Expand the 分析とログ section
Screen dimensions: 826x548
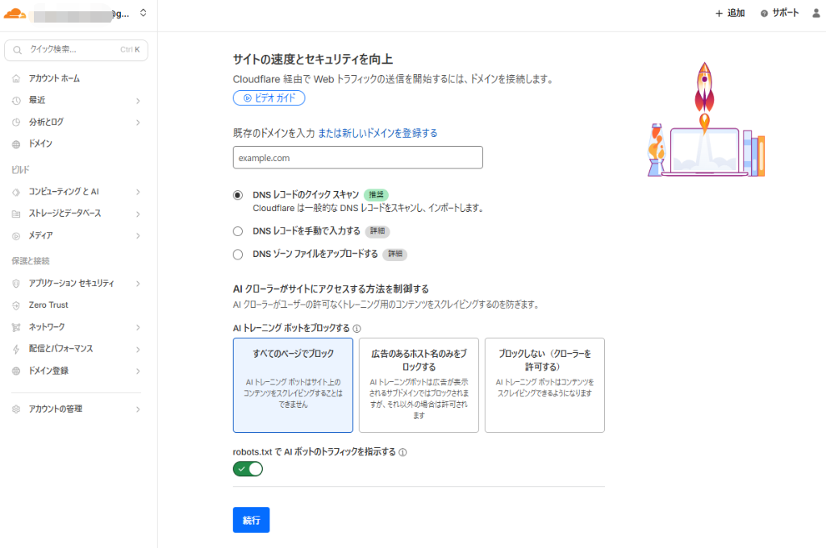click(44, 122)
